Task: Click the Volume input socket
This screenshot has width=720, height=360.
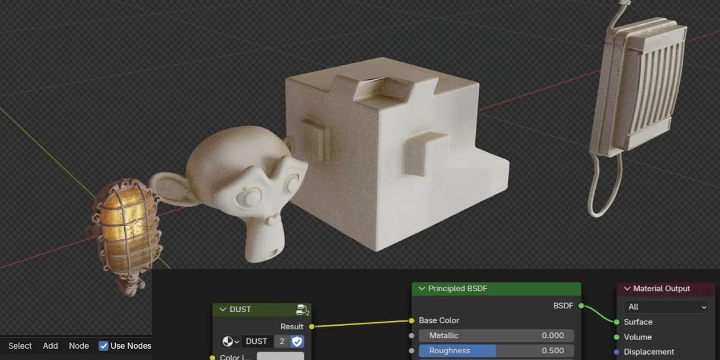Action: 616,337
